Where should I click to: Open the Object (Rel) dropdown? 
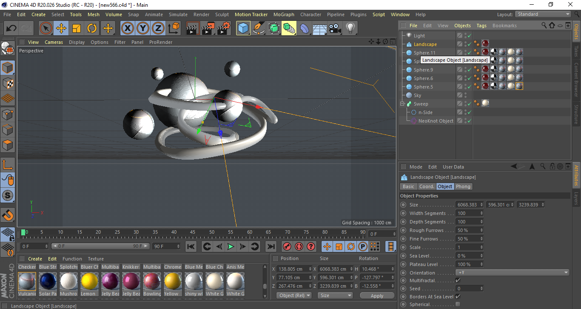tap(294, 295)
